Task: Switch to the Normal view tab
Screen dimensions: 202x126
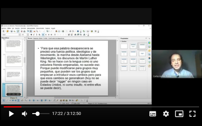Action: [30, 38]
